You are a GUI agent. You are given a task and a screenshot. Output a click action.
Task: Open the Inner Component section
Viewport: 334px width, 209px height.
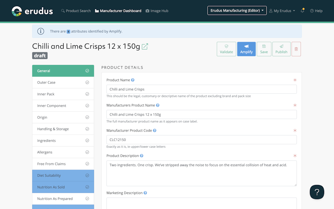[x=63, y=106]
